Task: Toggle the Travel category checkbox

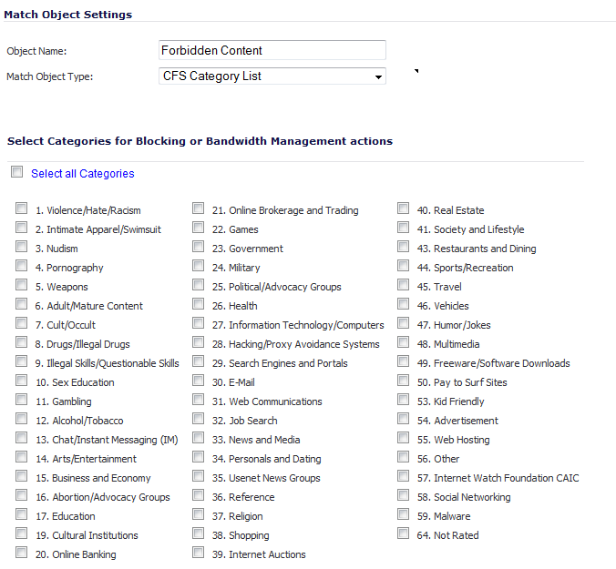Action: coord(403,284)
